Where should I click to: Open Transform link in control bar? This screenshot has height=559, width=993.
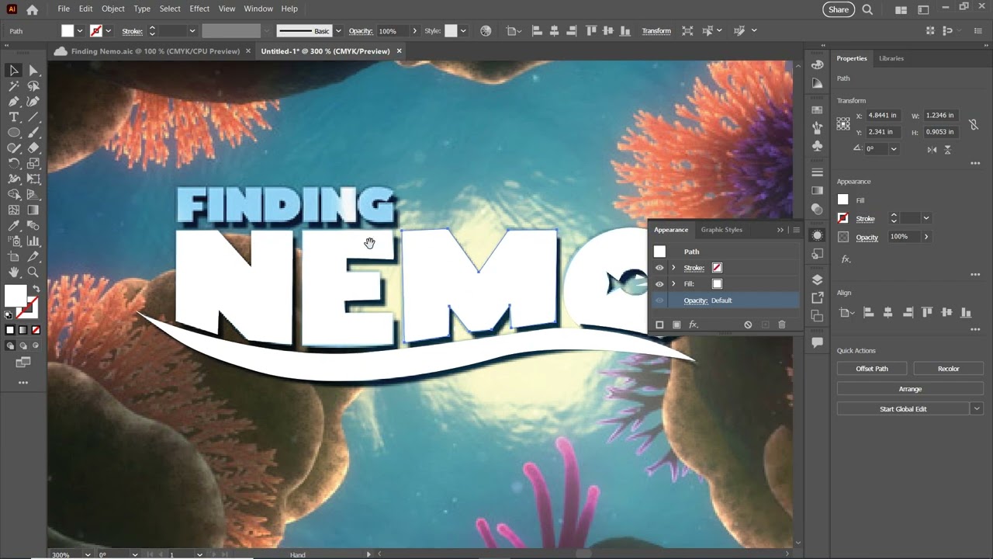click(x=656, y=31)
